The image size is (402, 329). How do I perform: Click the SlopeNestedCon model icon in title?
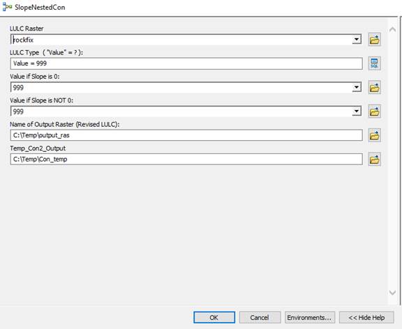point(7,7)
